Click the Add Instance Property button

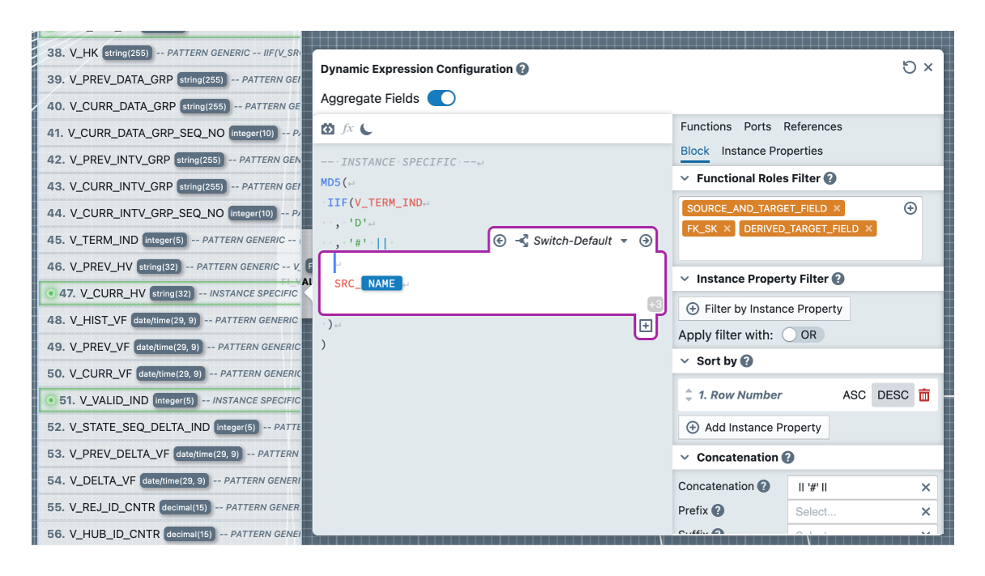pos(753,427)
